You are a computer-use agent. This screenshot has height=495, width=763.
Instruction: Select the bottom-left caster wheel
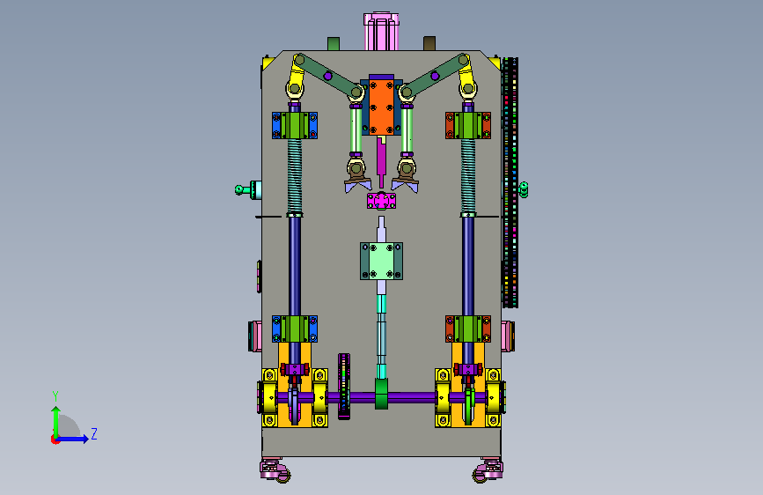pyautogui.click(x=275, y=470)
